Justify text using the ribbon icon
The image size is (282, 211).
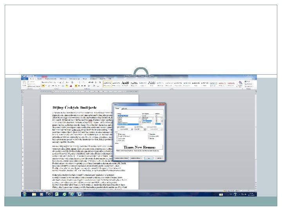(85, 86)
